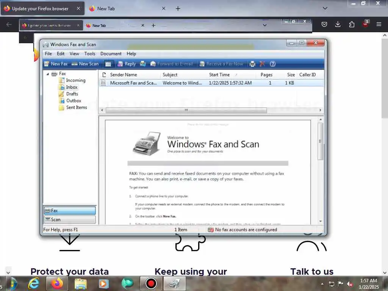Click the preview pane vertical scrollbar thumb
The height and width of the screenshot is (291, 388).
click(x=321, y=141)
